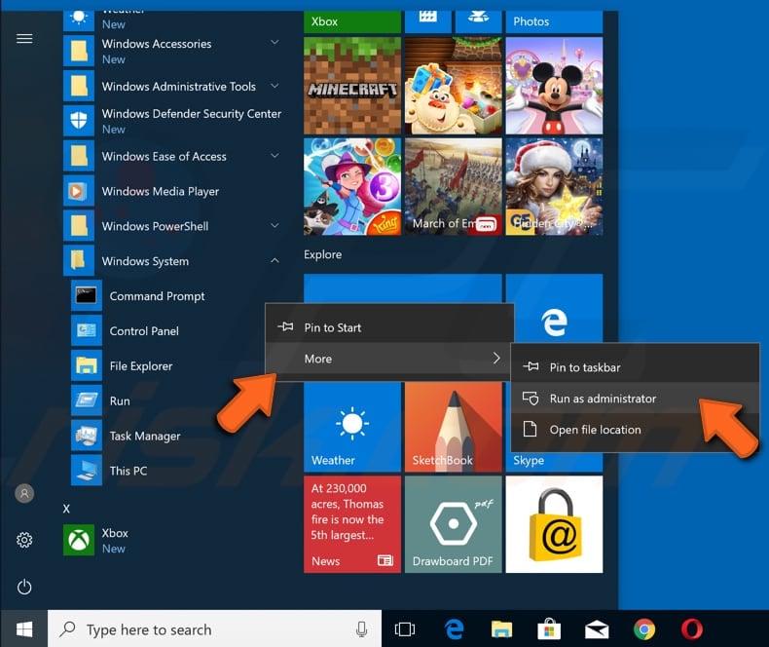Click the Windows Media Player icon
This screenshot has width=769, height=647.
(x=79, y=191)
